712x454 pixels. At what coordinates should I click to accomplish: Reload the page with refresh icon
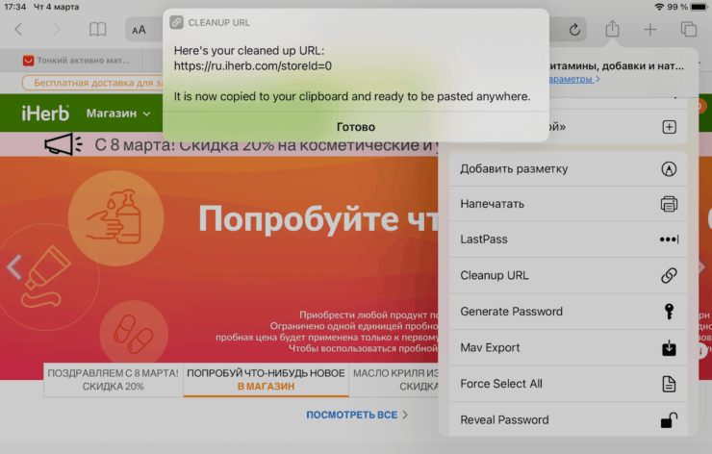pyautogui.click(x=574, y=30)
